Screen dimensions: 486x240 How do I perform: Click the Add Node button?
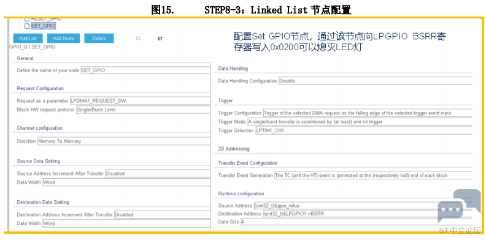point(63,39)
